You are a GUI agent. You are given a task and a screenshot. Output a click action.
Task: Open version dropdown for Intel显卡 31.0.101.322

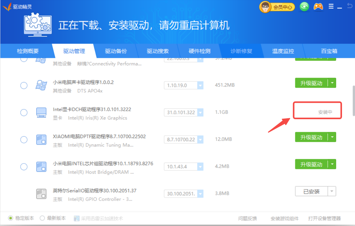(200, 112)
